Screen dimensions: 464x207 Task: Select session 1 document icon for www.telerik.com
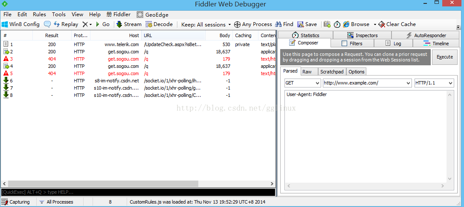[6, 44]
